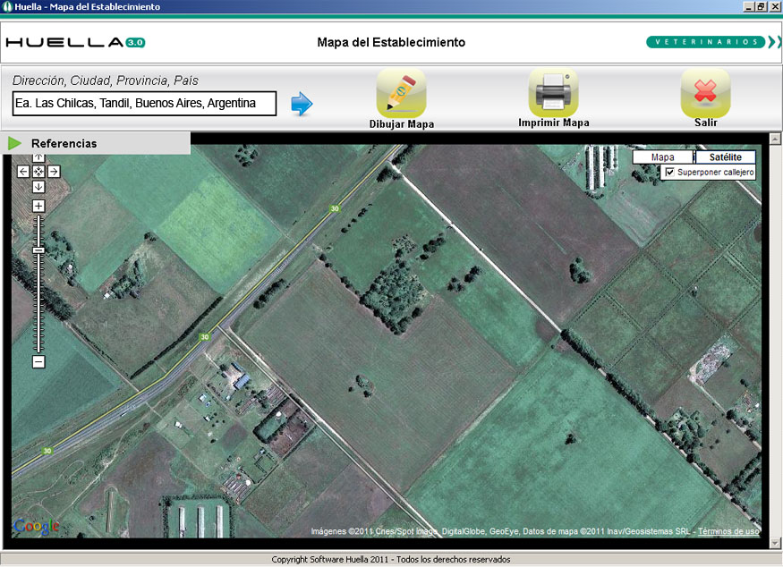Minimize the Huella window
This screenshot has height=567, width=783.
[x=748, y=7]
